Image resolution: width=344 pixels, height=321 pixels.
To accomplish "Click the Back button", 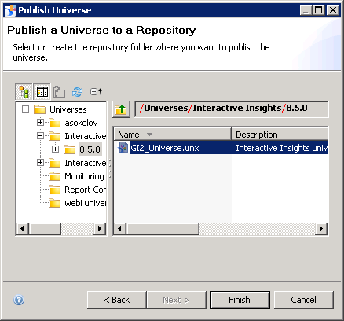I will (117, 300).
